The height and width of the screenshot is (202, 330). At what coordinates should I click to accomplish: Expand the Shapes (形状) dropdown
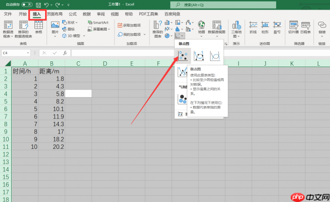pyautogui.click(x=76, y=22)
